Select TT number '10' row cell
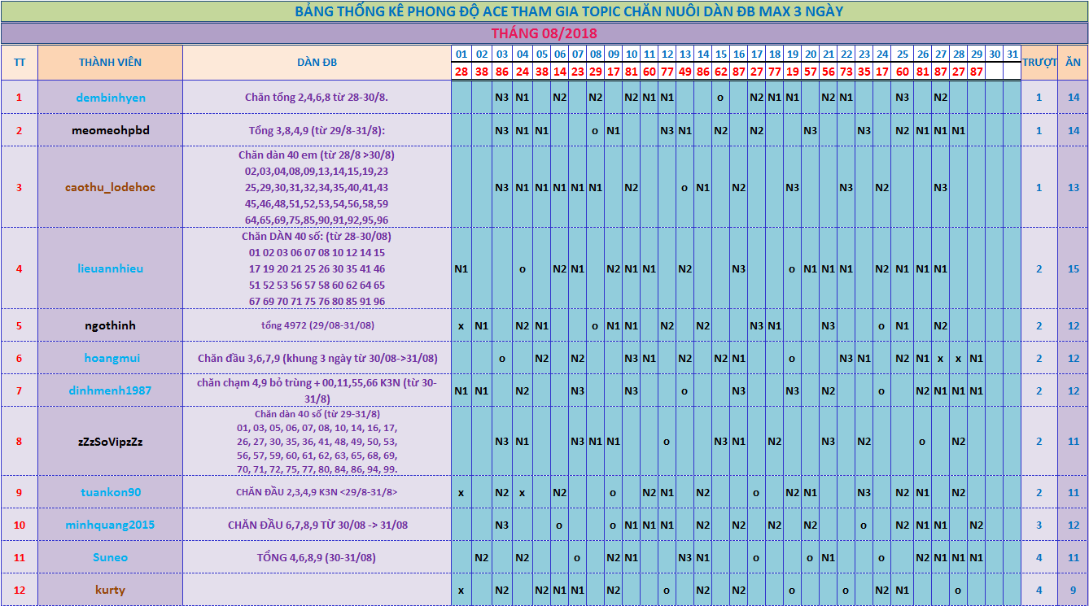1089x606 pixels. pyautogui.click(x=20, y=525)
